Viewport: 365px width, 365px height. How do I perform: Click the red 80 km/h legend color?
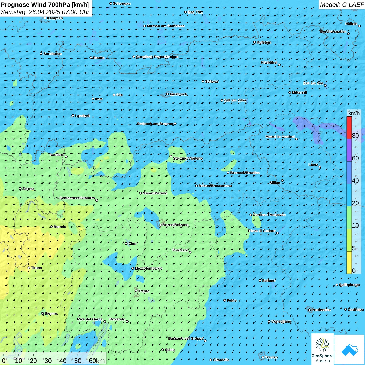[x=349, y=127]
